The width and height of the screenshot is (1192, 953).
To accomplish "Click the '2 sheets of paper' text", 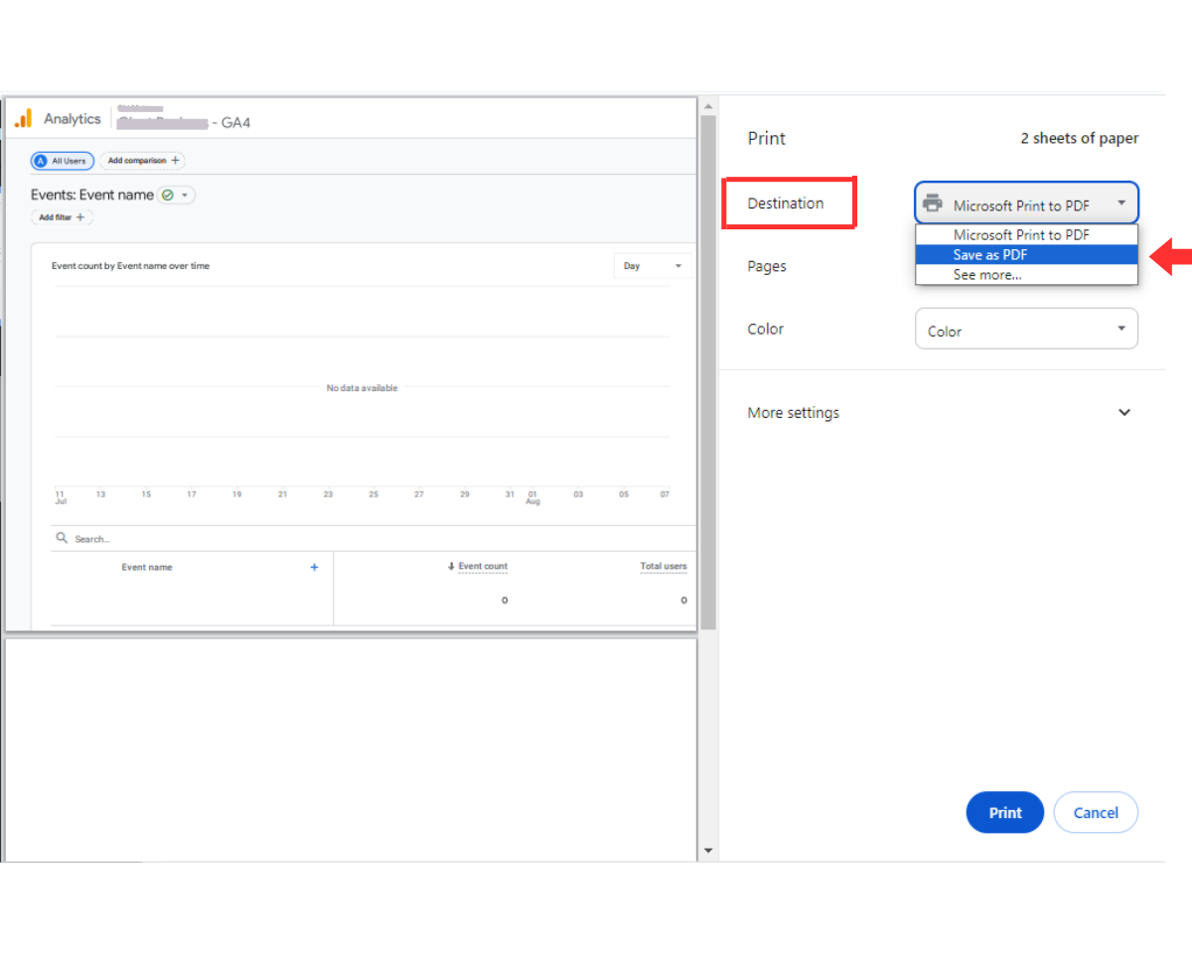I will 1080,138.
